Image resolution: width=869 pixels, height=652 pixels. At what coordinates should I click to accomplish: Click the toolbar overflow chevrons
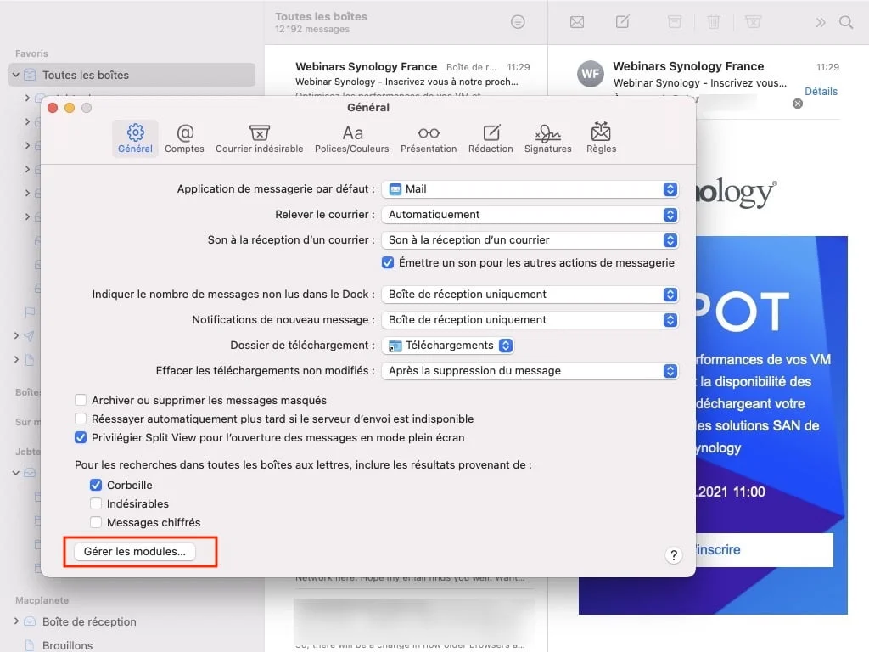pyautogui.click(x=821, y=22)
